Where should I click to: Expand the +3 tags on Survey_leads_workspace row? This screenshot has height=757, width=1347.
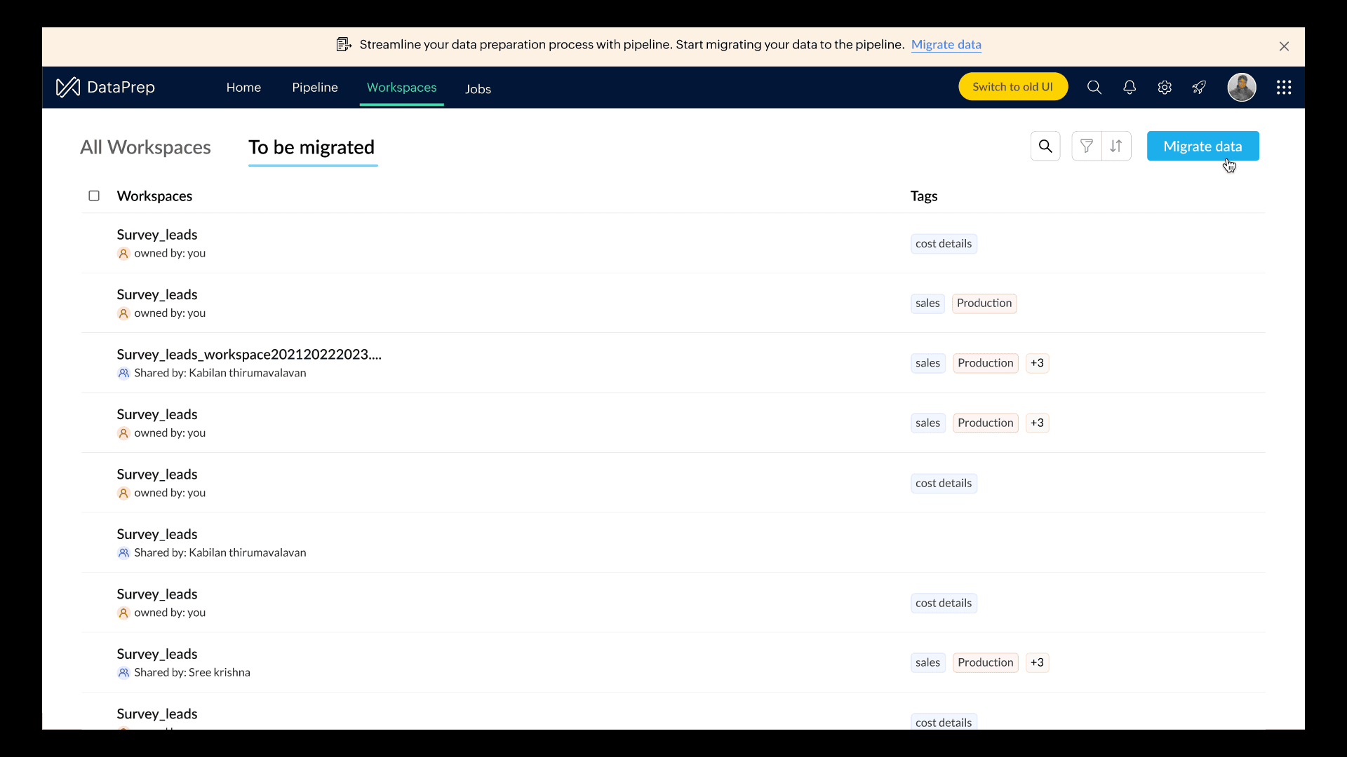[1037, 363]
